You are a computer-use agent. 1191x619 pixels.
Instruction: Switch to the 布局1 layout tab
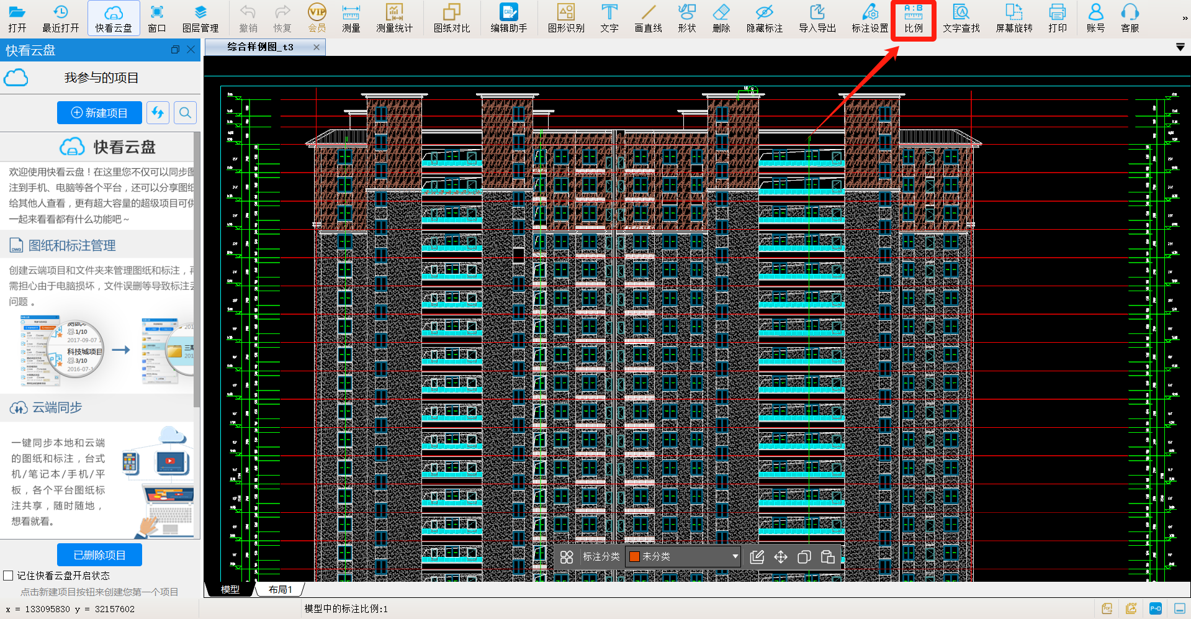click(281, 589)
